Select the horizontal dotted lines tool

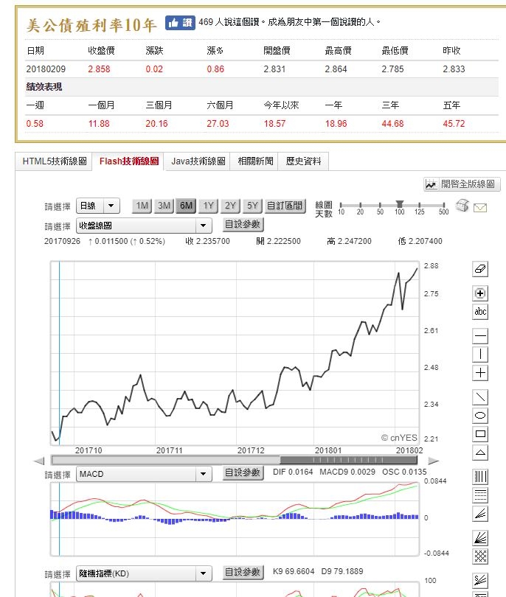click(x=480, y=495)
